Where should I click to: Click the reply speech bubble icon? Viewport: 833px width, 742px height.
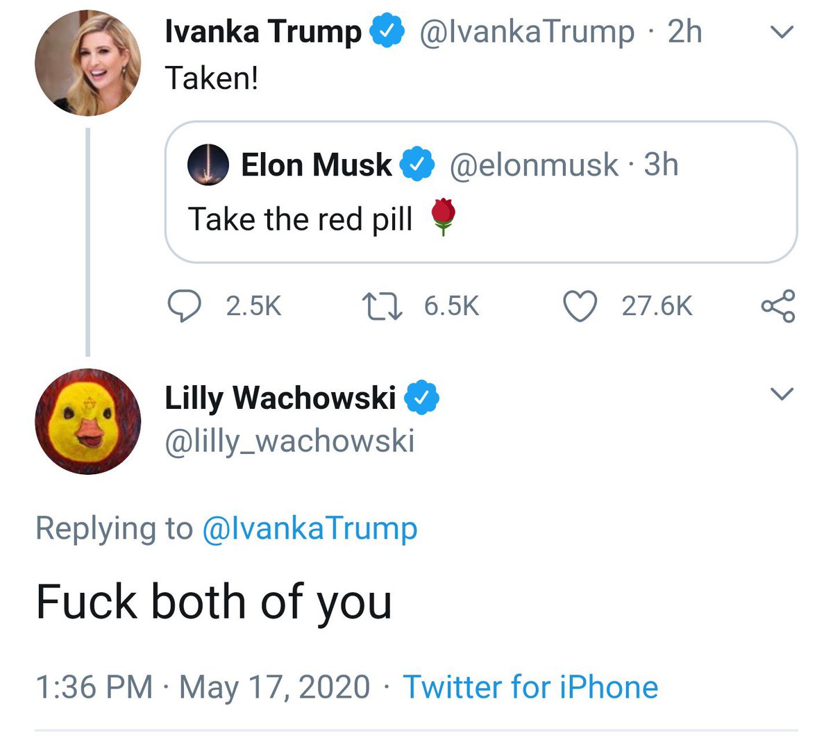(185, 306)
